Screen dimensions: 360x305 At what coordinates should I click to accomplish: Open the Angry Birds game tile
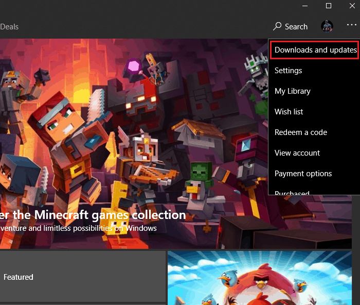point(260,278)
